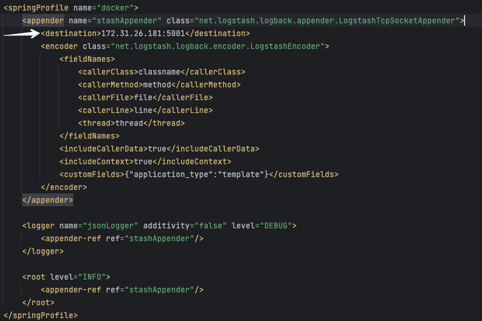
Task: Click the highlighted closing appender tag
Action: coord(48,200)
